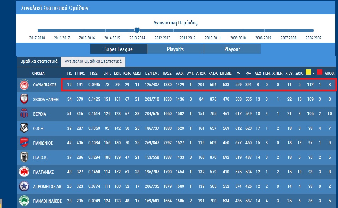Switch to the Super League tab

click(118, 49)
